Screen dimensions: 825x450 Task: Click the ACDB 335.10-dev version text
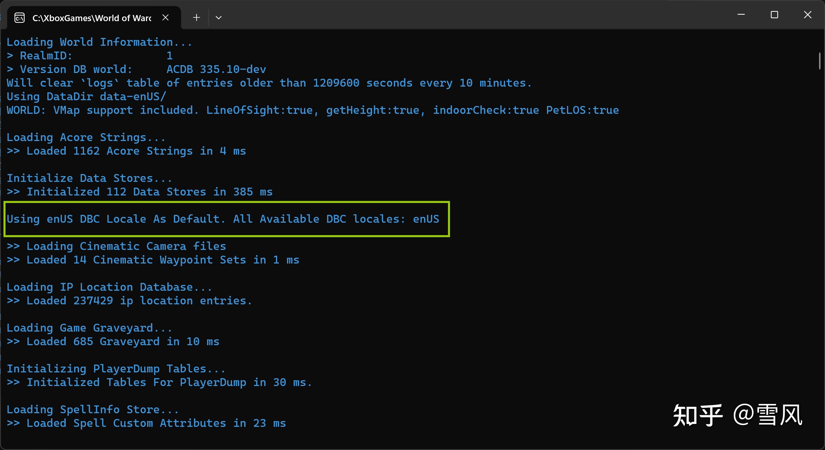[216, 69]
